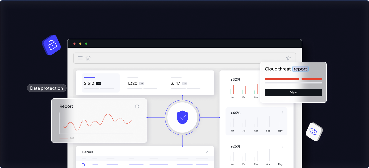Tick the checkbox in the Details table row
Image resolution: width=369 pixels, height=168 pixels.
[83, 165]
